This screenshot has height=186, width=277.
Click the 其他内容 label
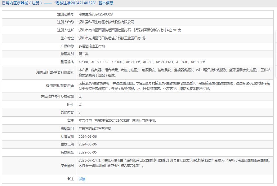point(67,112)
